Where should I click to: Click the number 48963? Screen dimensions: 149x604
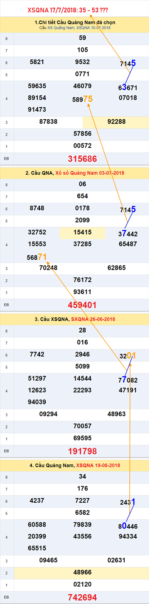point(116,414)
